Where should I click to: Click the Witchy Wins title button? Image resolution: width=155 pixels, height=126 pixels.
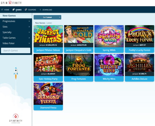[109, 79]
